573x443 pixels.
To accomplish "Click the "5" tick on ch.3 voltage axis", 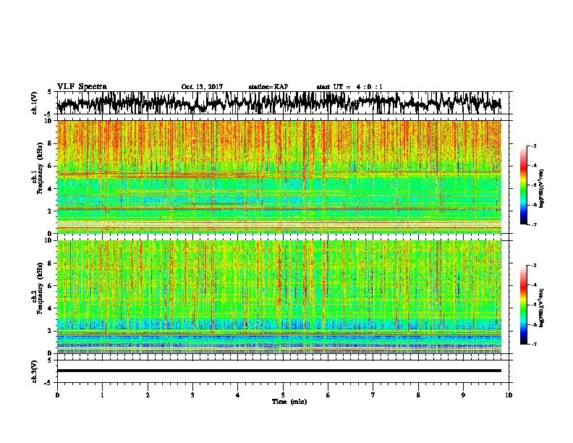I will 50,360.
